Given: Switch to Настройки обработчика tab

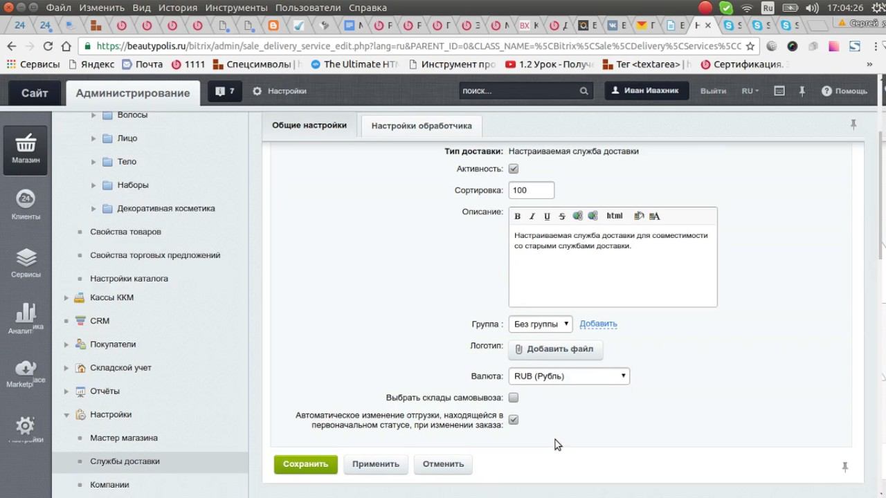Looking at the screenshot, I should pyautogui.click(x=422, y=126).
